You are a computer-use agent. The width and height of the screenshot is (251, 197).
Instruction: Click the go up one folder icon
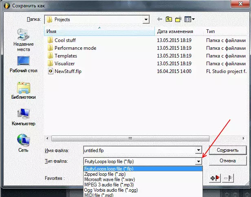coord(169,19)
